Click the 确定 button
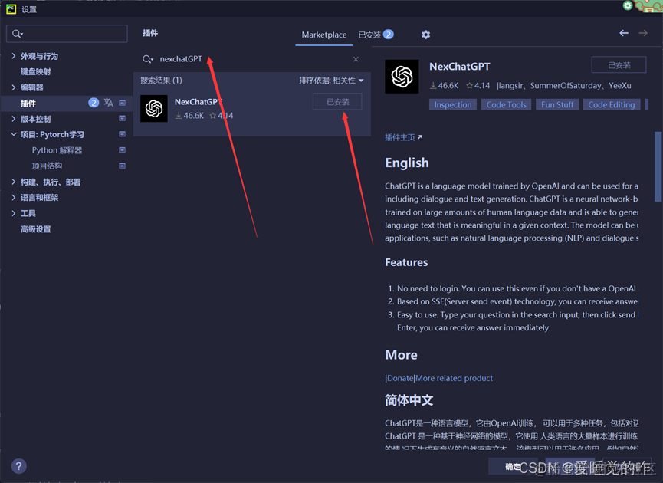663x483 pixels. coord(513,466)
